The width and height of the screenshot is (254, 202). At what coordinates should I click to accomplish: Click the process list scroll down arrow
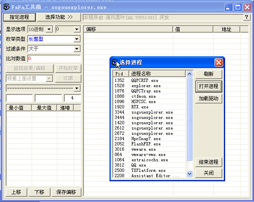189,174
